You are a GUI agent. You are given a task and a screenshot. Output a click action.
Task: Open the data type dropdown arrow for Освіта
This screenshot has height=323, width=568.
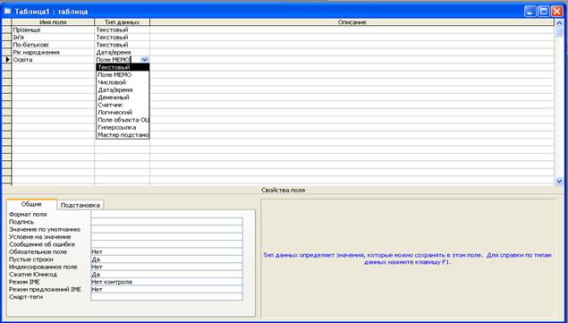tap(145, 59)
